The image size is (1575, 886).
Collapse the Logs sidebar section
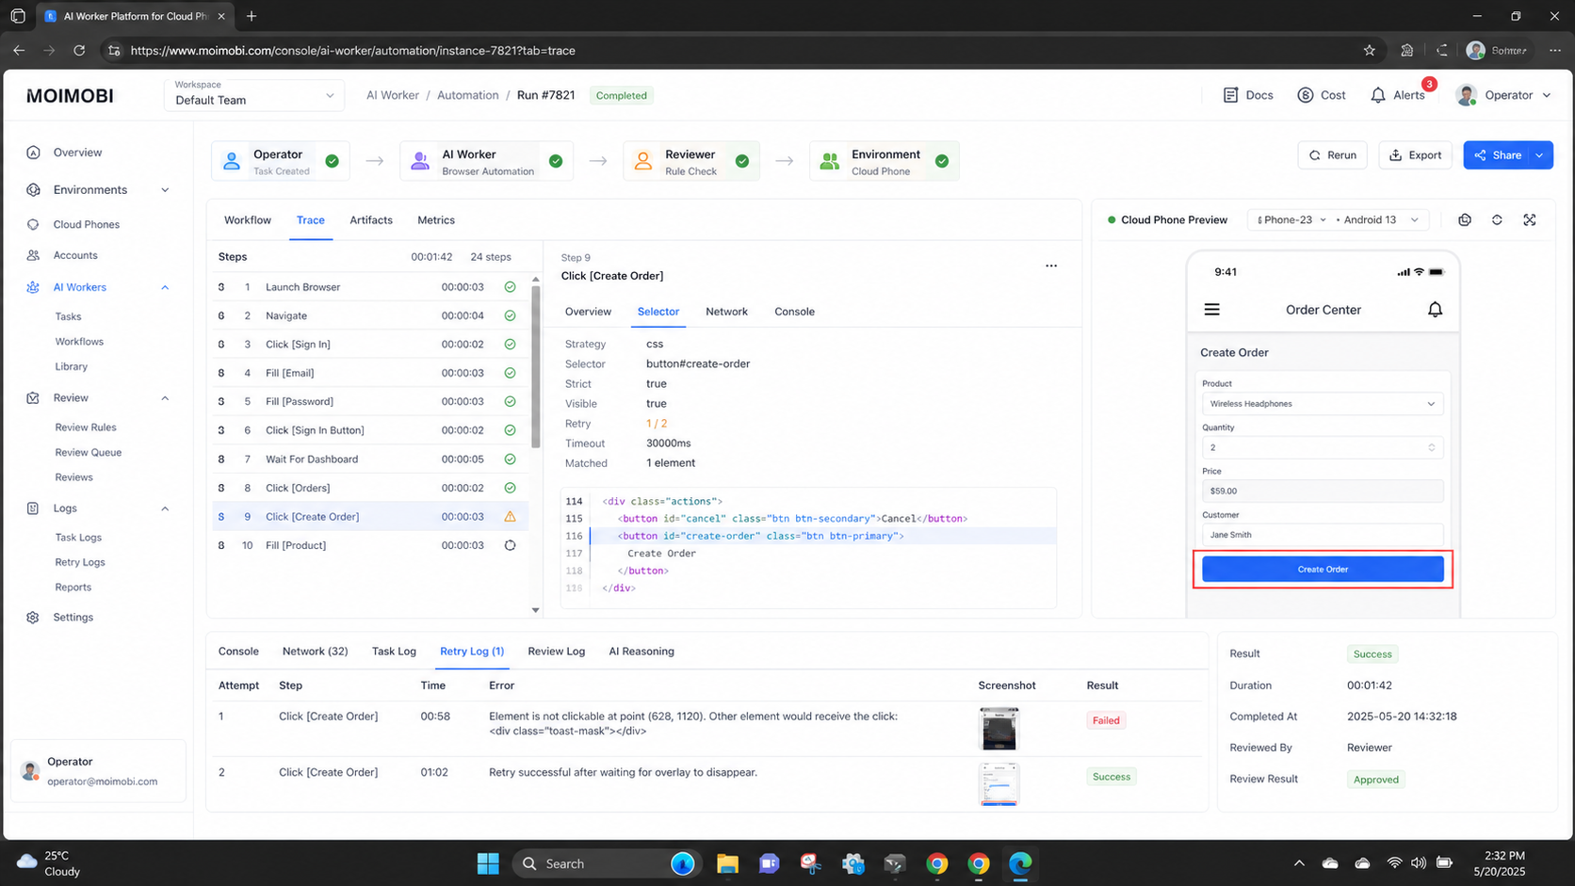pos(165,508)
